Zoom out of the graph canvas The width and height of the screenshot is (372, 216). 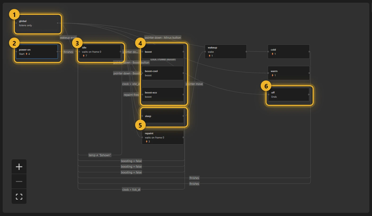[x=19, y=182]
